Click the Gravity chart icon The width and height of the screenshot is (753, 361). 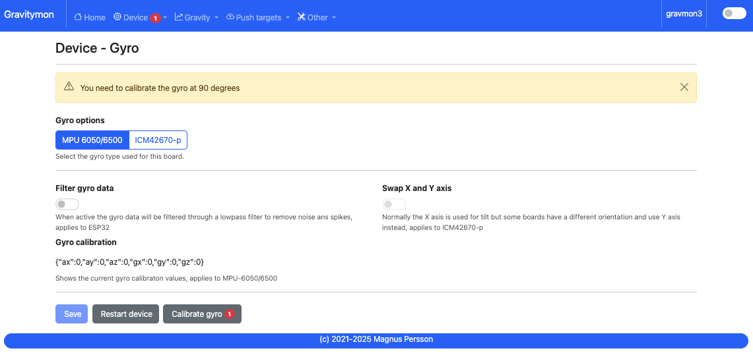tap(179, 17)
